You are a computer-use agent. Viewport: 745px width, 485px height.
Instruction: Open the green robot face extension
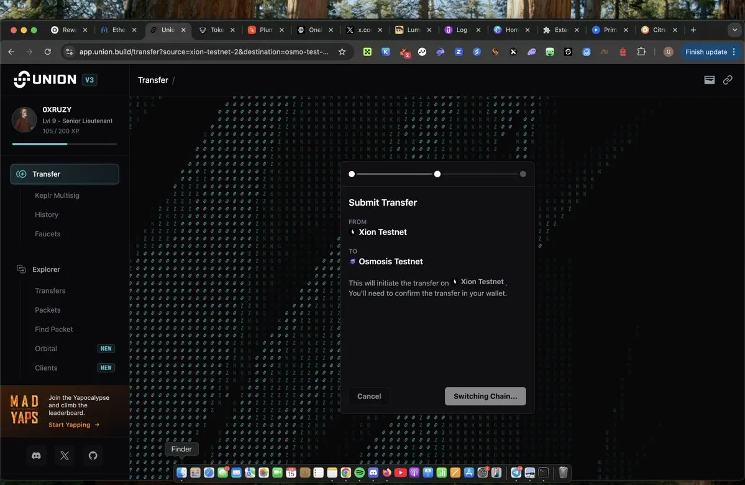(x=550, y=52)
